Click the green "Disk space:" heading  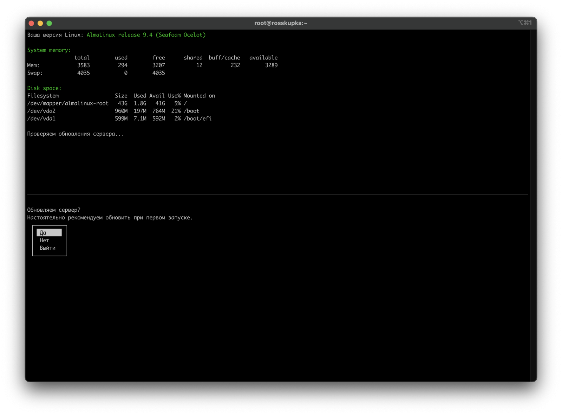44,88
